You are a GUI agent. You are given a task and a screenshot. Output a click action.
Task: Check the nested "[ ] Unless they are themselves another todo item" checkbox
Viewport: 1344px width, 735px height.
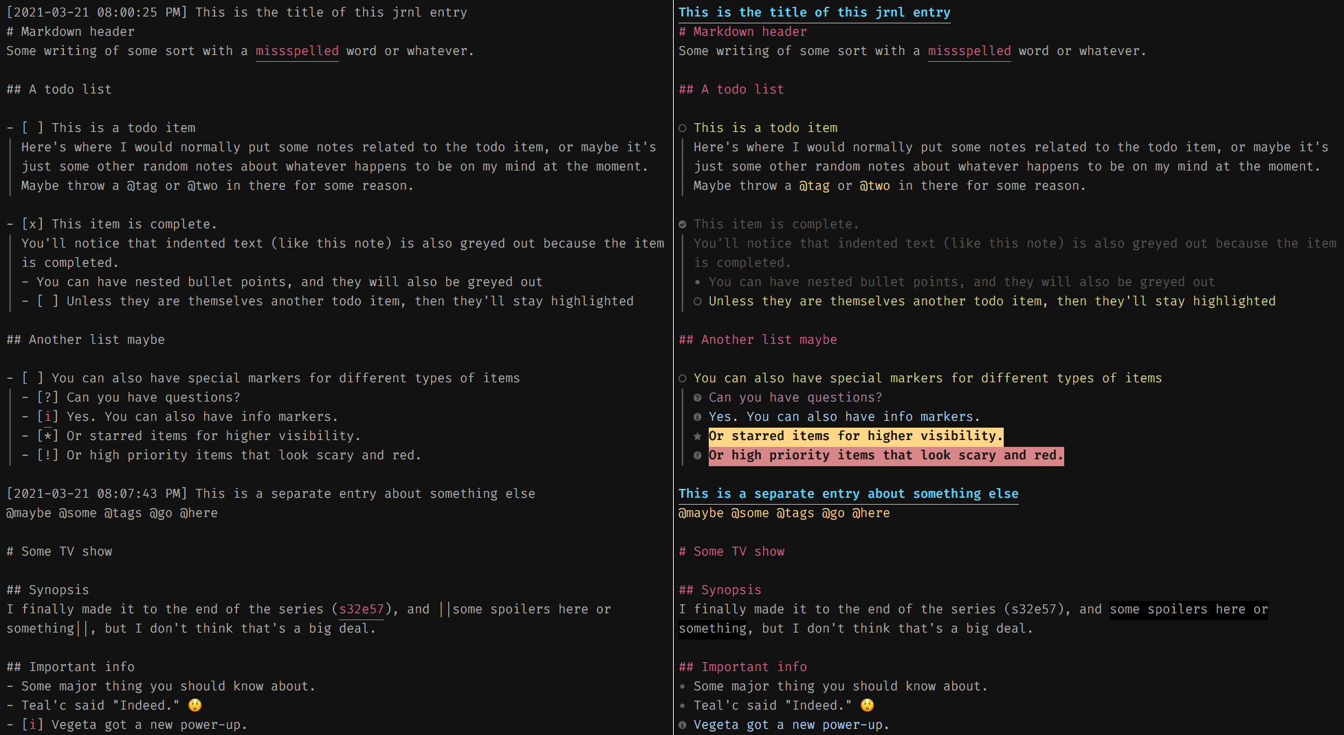(x=47, y=301)
